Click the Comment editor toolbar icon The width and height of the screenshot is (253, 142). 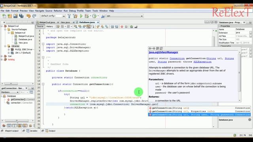[132, 26]
